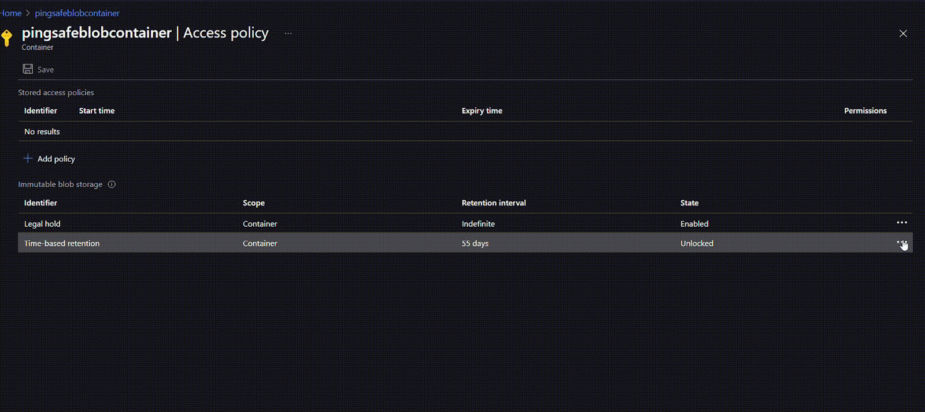This screenshot has height=412, width=925.
Task: Click the Save floppy disk icon
Action: tap(28, 69)
